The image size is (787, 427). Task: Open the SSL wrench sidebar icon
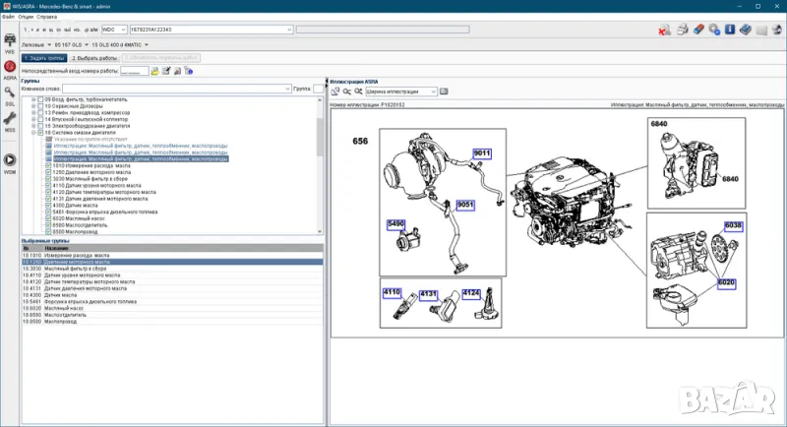coord(10,94)
